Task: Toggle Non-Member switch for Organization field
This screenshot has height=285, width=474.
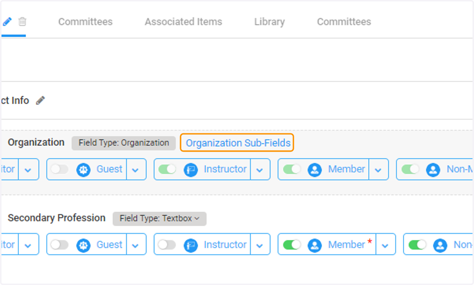Action: coord(410,169)
